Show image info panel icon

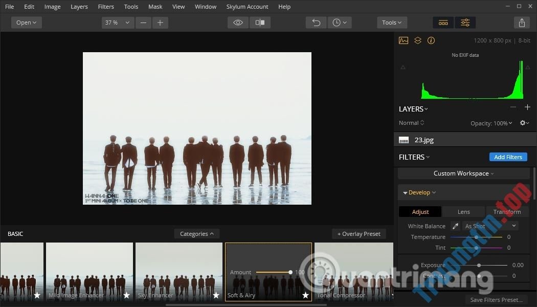pyautogui.click(x=431, y=40)
